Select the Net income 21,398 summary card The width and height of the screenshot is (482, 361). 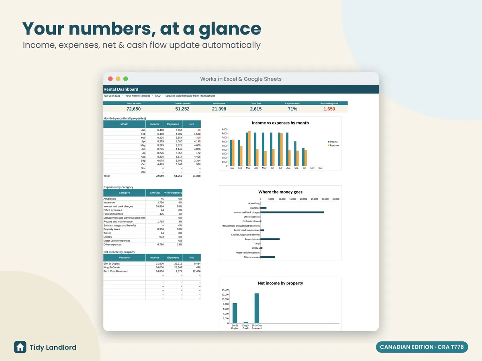[219, 107]
